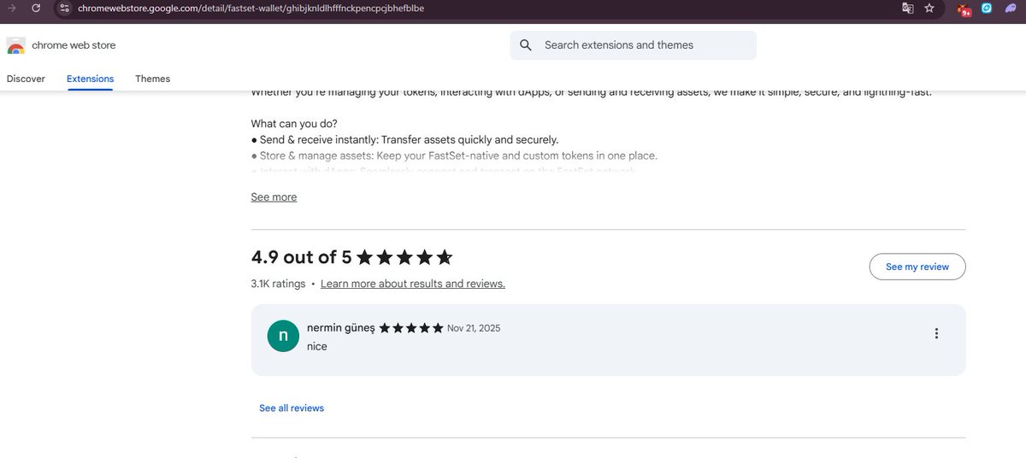
Task: Reload the page with the refresh icon
Action: pyautogui.click(x=35, y=8)
